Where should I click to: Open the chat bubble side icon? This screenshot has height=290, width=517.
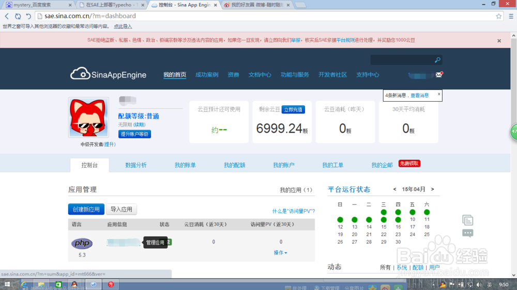click(x=467, y=233)
